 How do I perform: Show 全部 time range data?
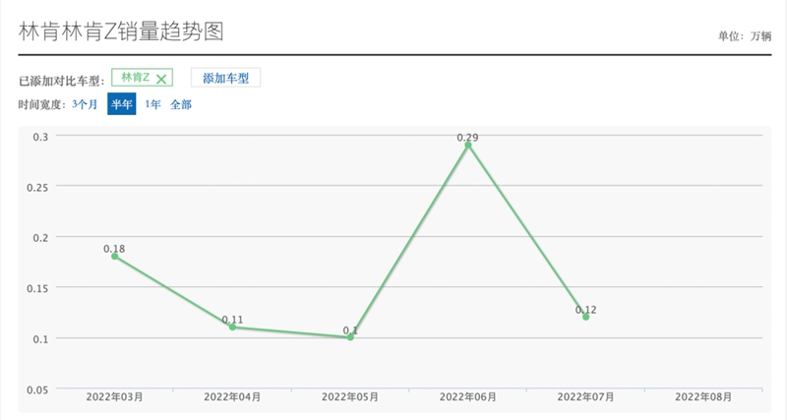[x=181, y=104]
